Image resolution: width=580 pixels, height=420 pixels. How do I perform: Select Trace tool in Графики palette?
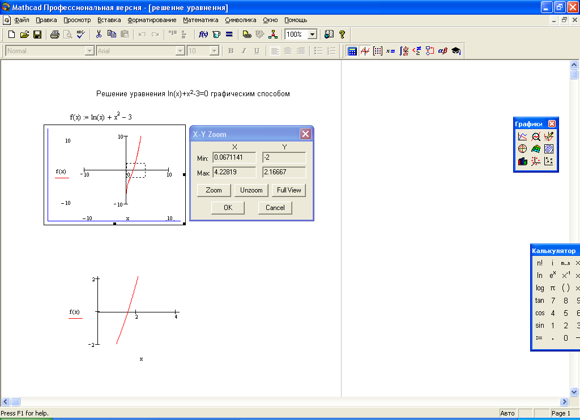[x=549, y=136]
